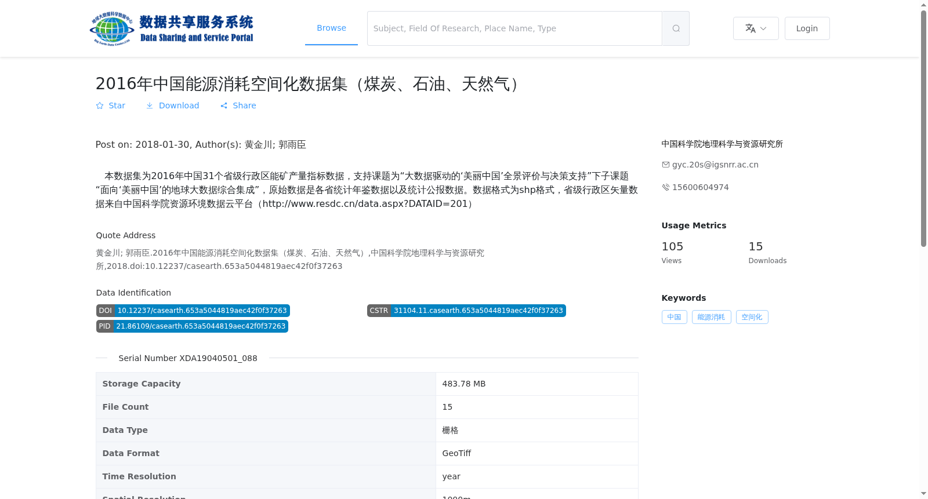Image resolution: width=928 pixels, height=499 pixels.
Task: Click the Star link label
Action: [117, 105]
